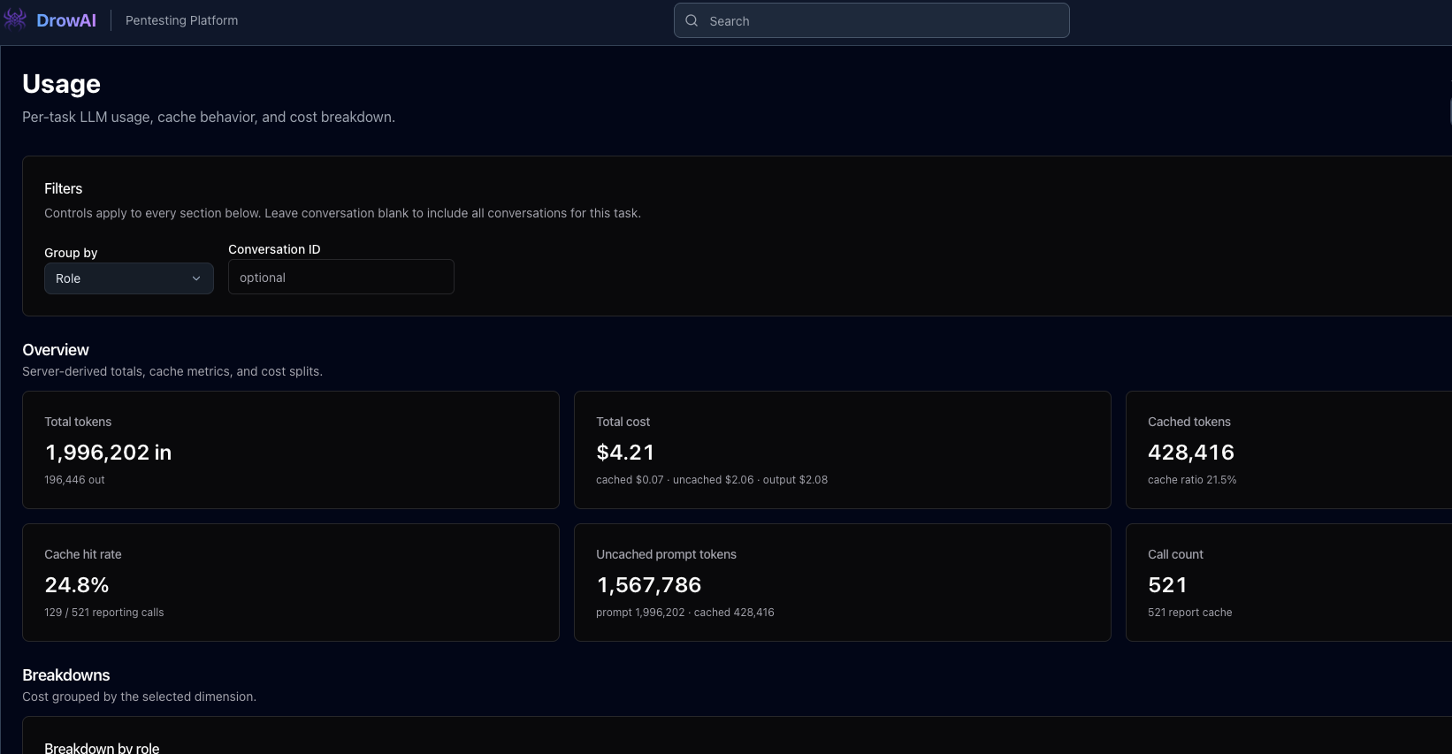Screen dimensions: 1452x754
Task: Click the Usage page heading
Action: [61, 84]
